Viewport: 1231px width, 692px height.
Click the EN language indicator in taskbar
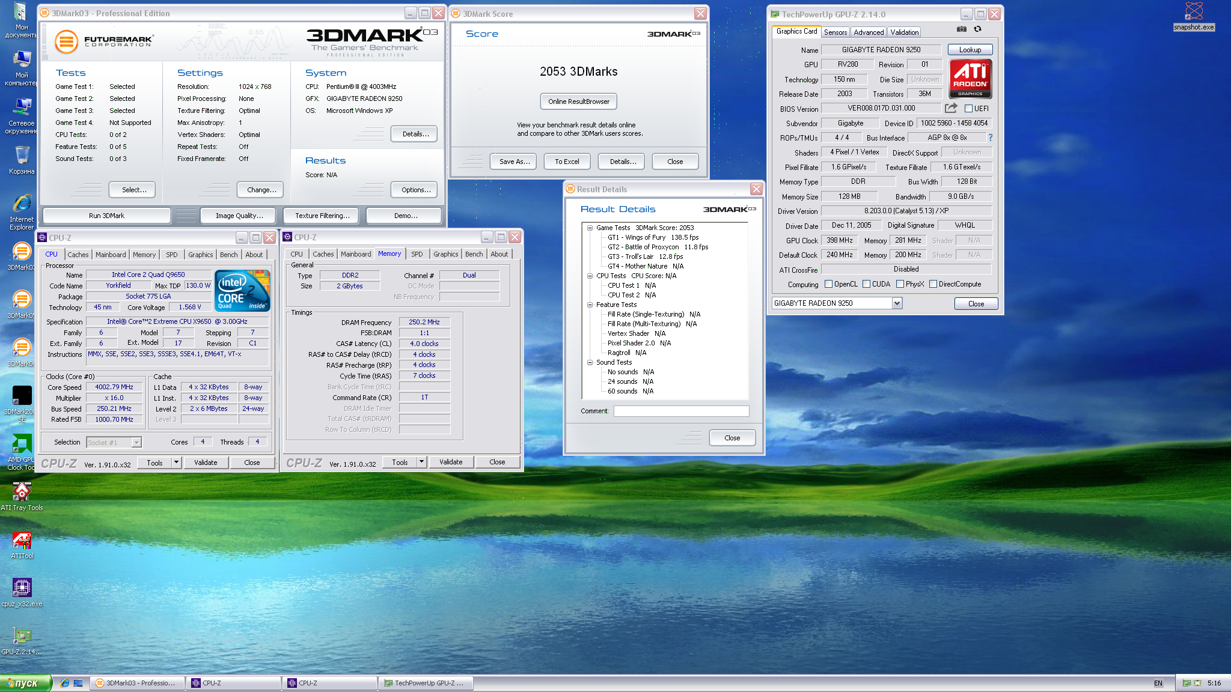(x=1158, y=683)
